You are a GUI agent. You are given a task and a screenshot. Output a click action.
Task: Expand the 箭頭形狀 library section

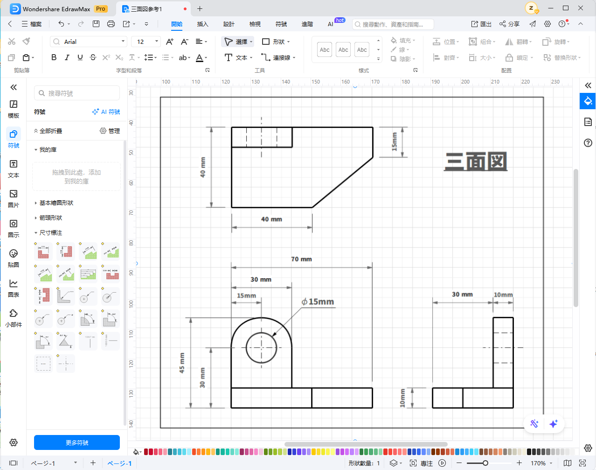(x=50, y=218)
